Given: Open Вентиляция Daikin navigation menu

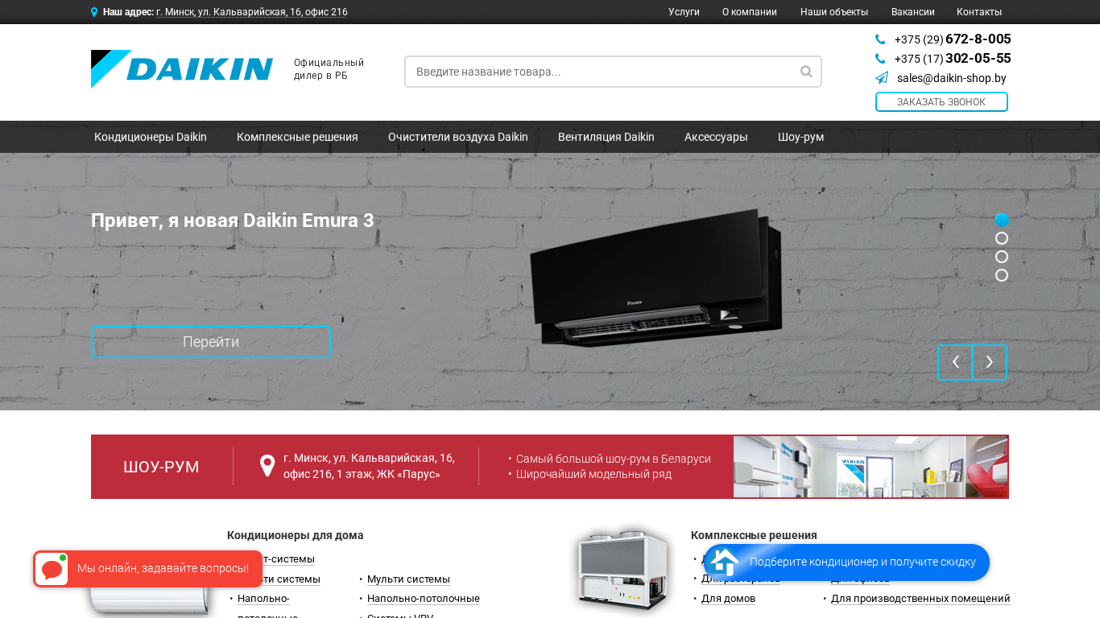Looking at the screenshot, I should [x=606, y=137].
